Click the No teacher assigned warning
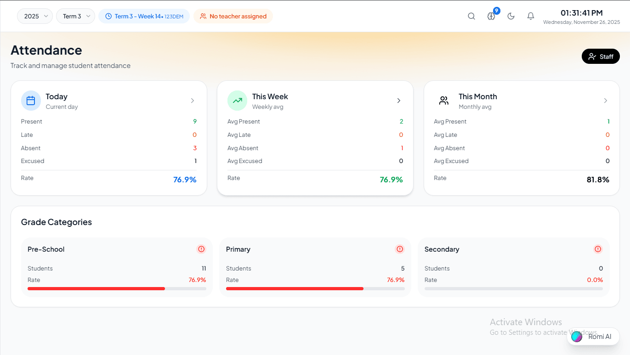This screenshot has height=355, width=630. coord(233,16)
